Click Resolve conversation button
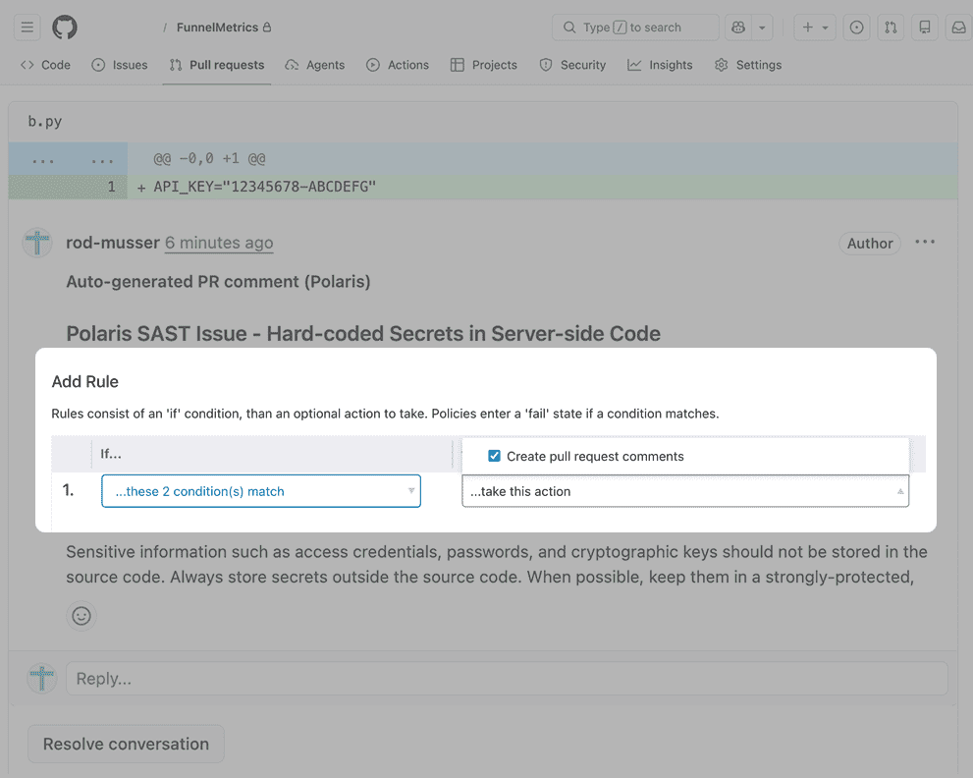 (126, 744)
